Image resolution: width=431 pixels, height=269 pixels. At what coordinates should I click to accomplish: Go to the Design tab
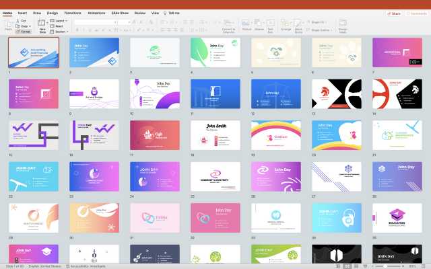52,13
